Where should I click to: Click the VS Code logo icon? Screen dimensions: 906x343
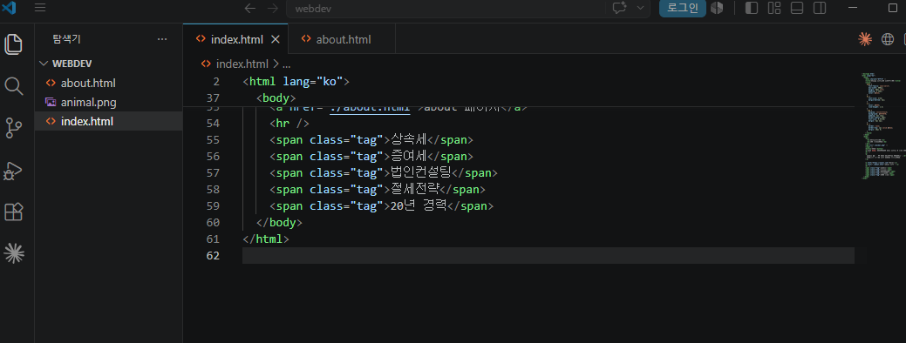click(x=10, y=8)
